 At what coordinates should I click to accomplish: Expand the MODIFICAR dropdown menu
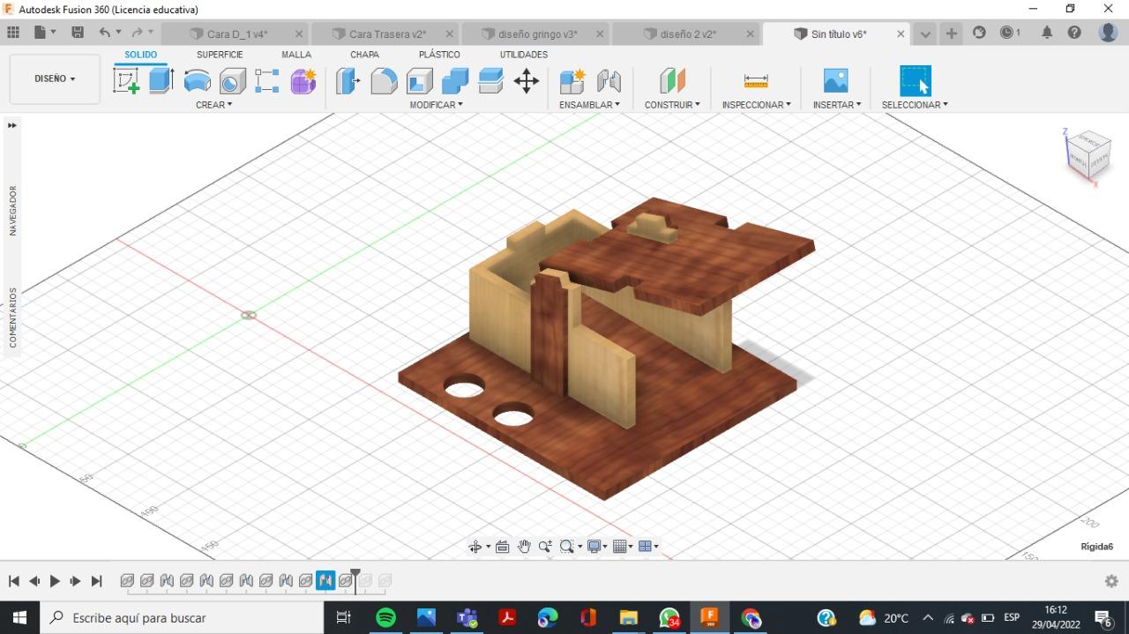coord(436,105)
